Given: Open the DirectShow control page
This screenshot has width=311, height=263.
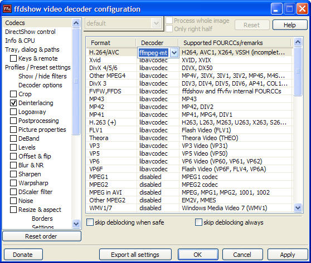Looking at the screenshot, I should click(30, 32).
